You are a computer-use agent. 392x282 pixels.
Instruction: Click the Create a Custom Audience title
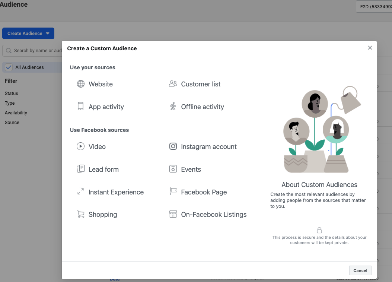click(102, 48)
